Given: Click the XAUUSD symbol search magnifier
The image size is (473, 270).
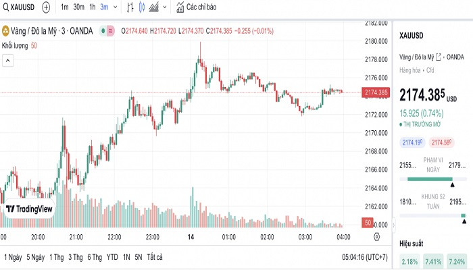Looking at the screenshot, I should point(6,8).
